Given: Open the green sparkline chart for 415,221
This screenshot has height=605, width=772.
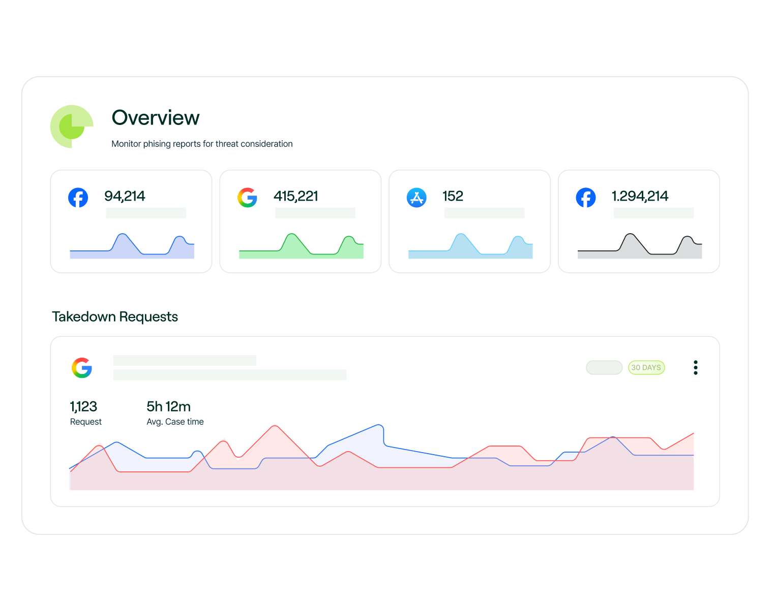Looking at the screenshot, I should point(301,246).
